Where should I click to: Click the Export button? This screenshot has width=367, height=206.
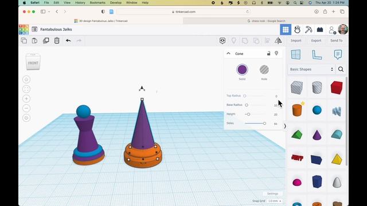click(316, 41)
